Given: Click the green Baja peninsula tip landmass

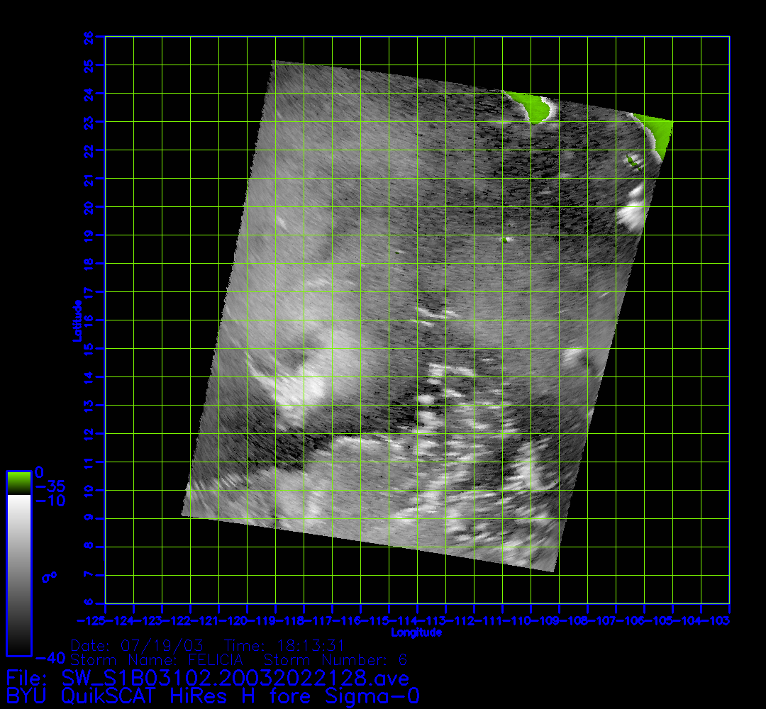Looking at the screenshot, I should [x=534, y=108].
